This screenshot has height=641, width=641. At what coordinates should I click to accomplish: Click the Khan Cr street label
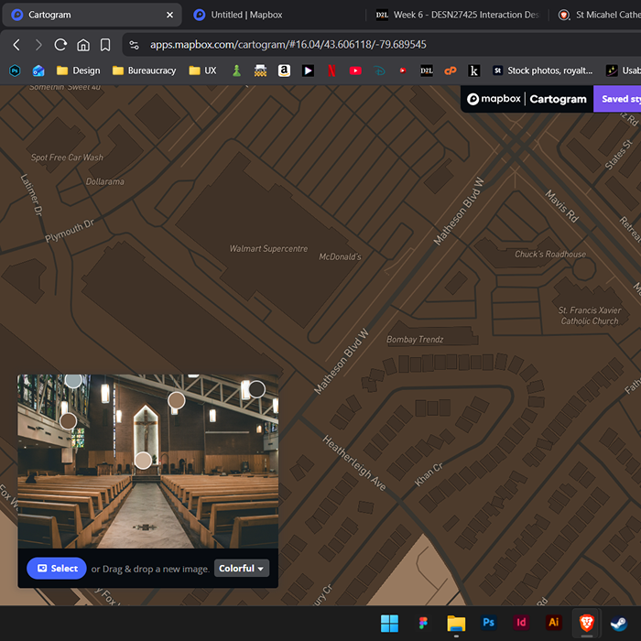coord(429,474)
